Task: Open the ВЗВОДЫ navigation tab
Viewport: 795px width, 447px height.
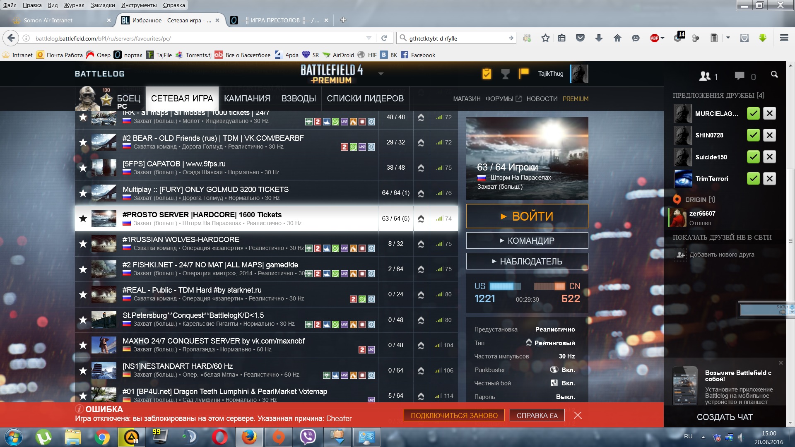Action: (x=299, y=99)
